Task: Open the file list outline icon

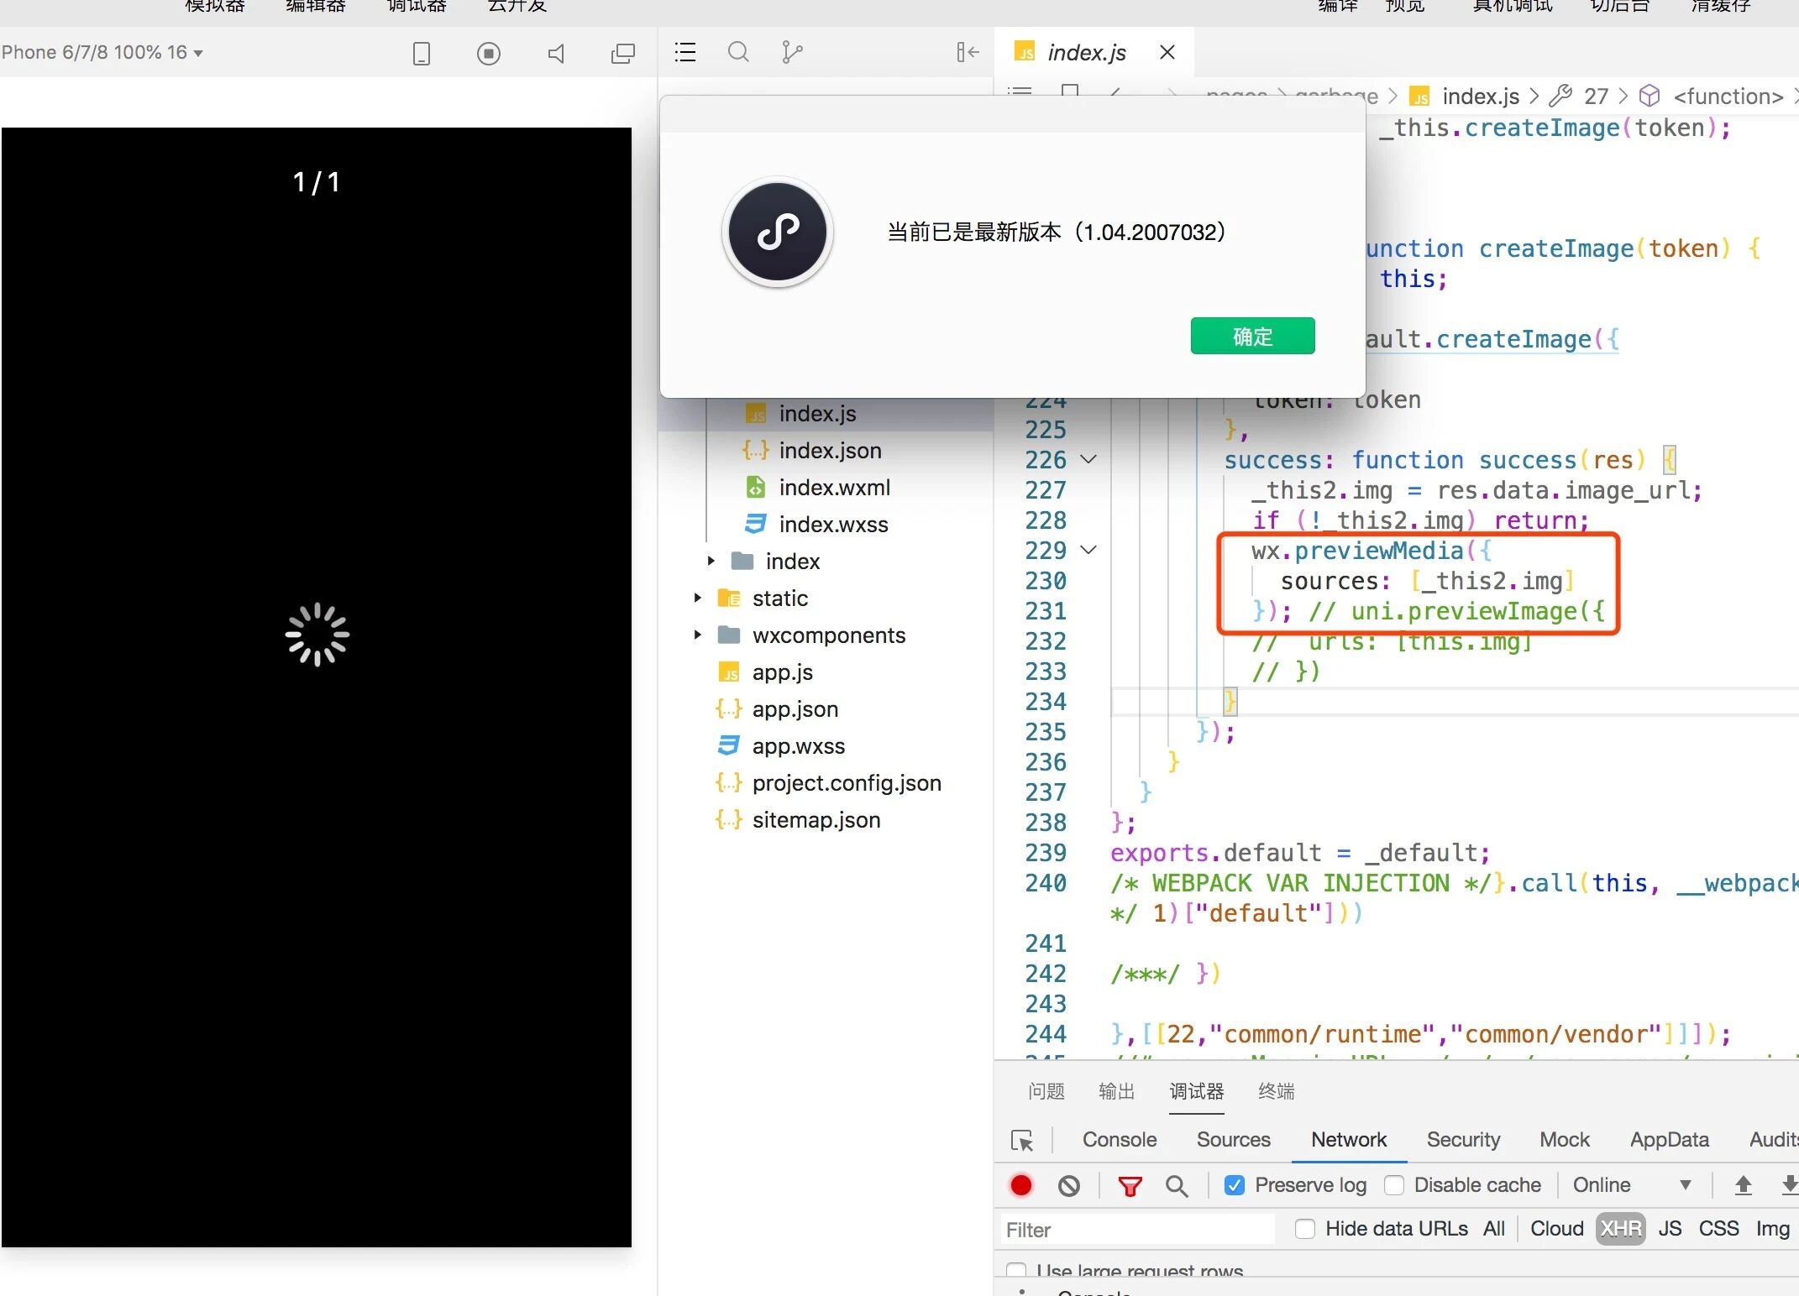Action: coord(685,53)
